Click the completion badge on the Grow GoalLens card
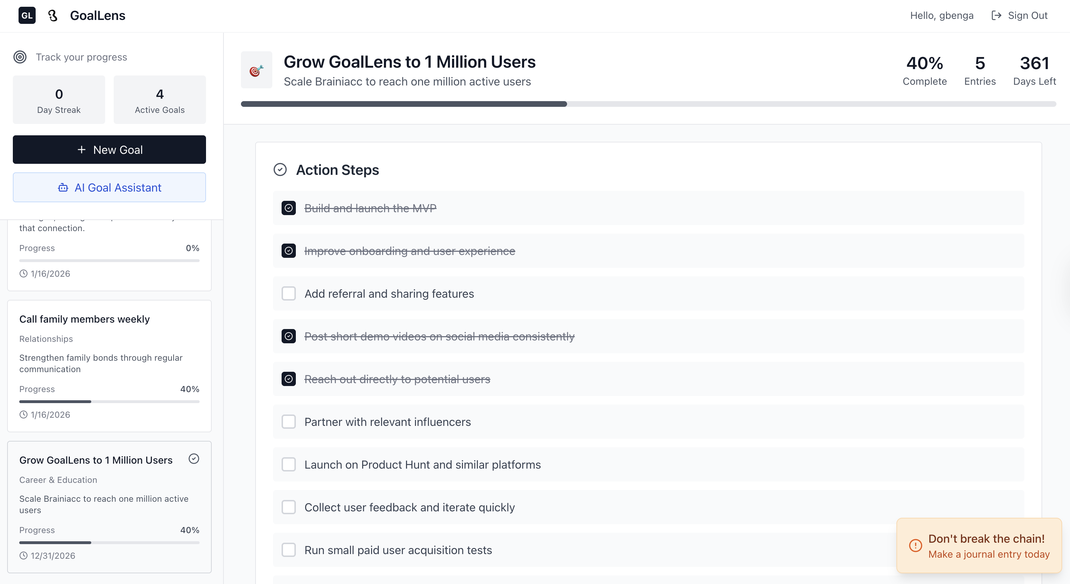1070x584 pixels. pyautogui.click(x=194, y=459)
